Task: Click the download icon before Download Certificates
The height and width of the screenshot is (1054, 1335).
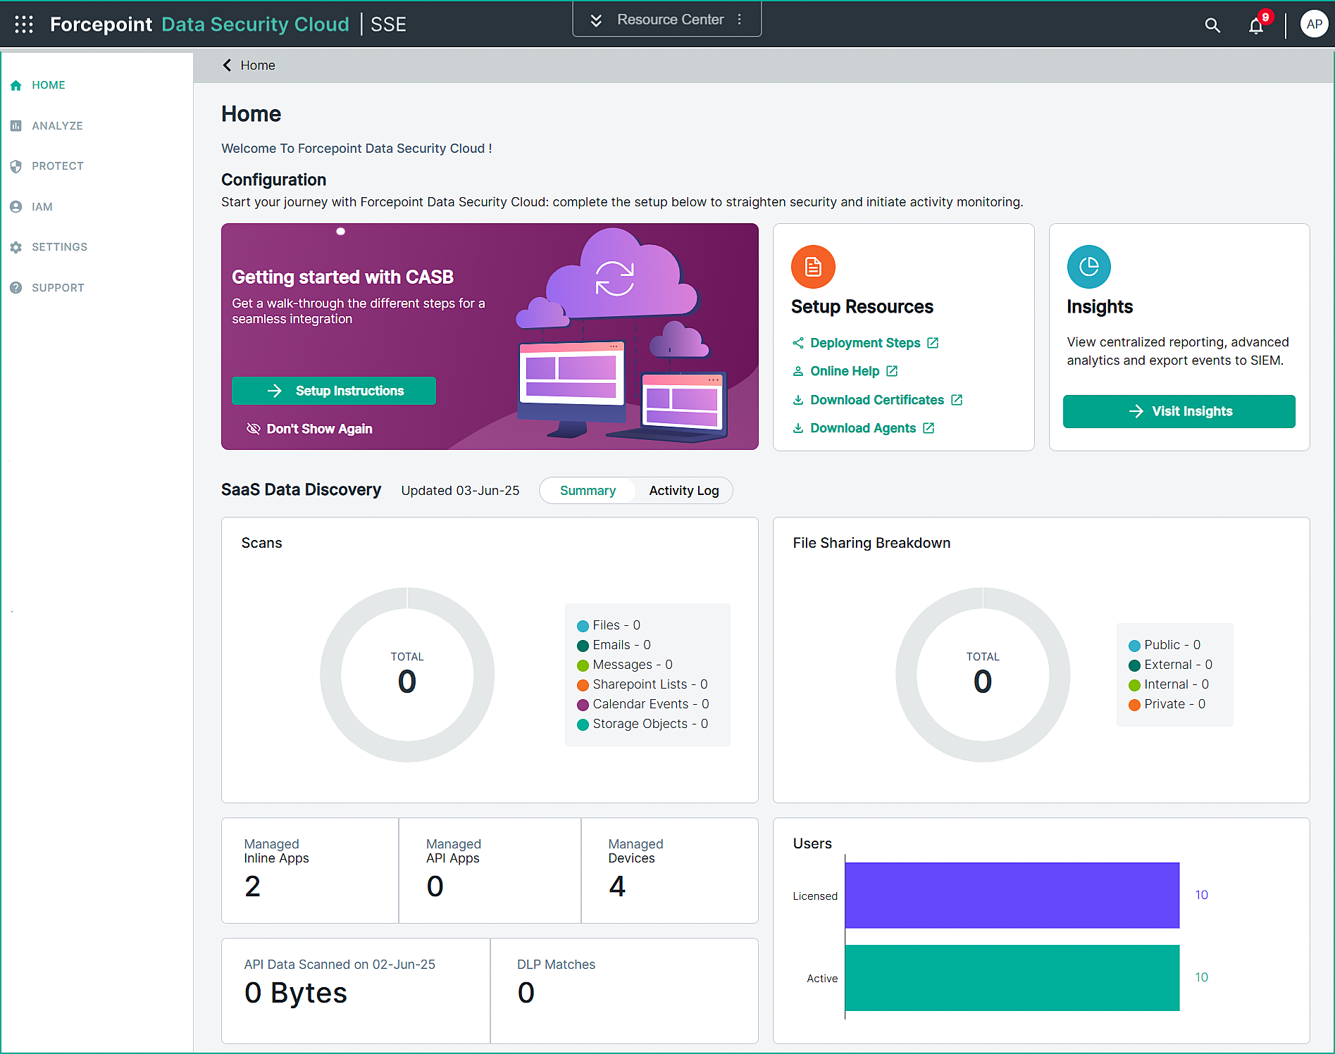Action: pos(798,400)
